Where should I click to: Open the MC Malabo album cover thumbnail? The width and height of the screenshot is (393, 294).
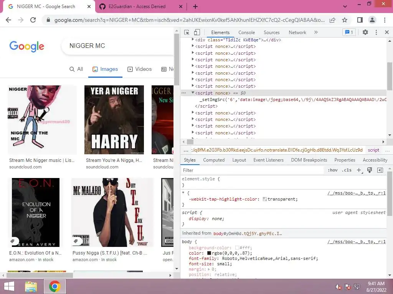coord(112,212)
